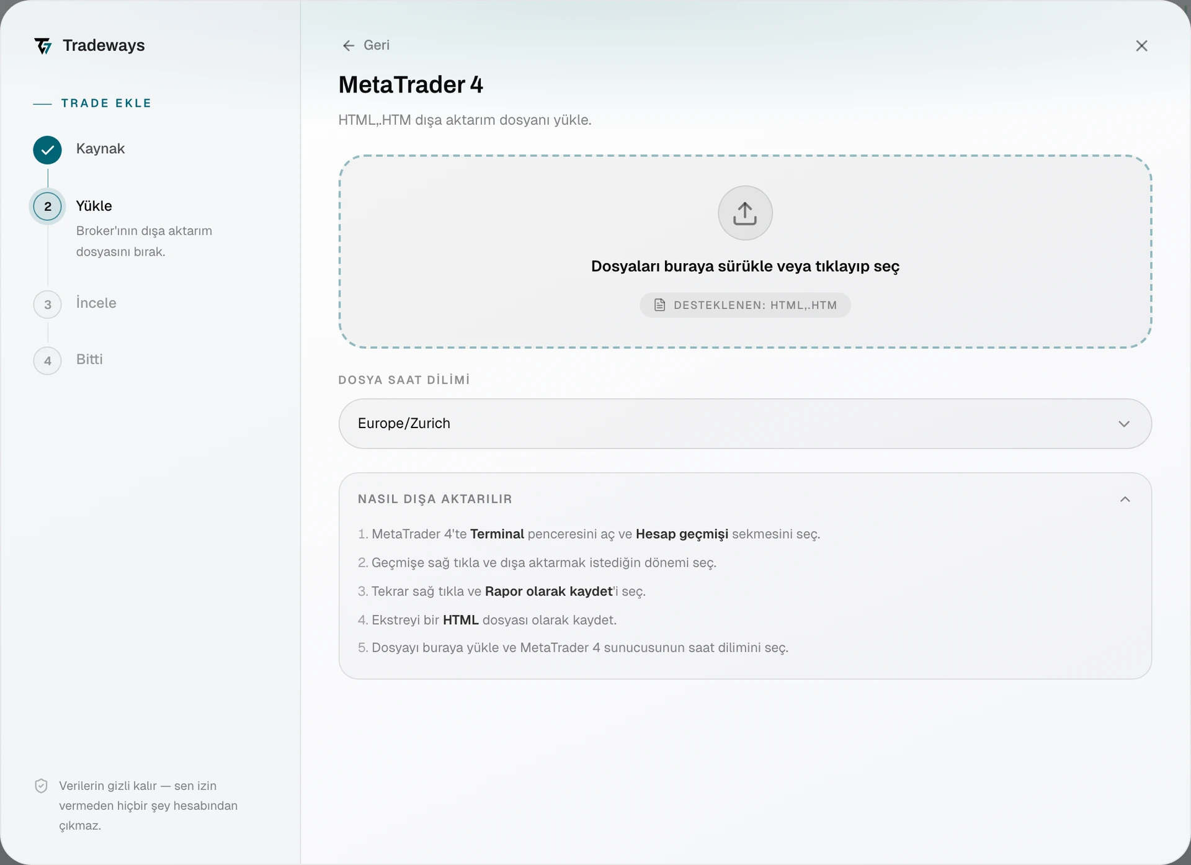Click the shield privacy icon

tap(41, 786)
